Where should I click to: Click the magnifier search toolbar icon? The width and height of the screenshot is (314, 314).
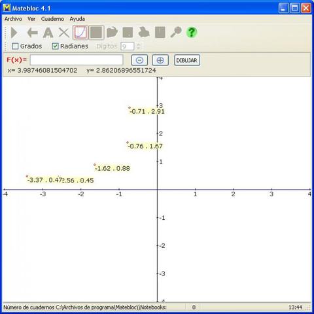(x=176, y=32)
